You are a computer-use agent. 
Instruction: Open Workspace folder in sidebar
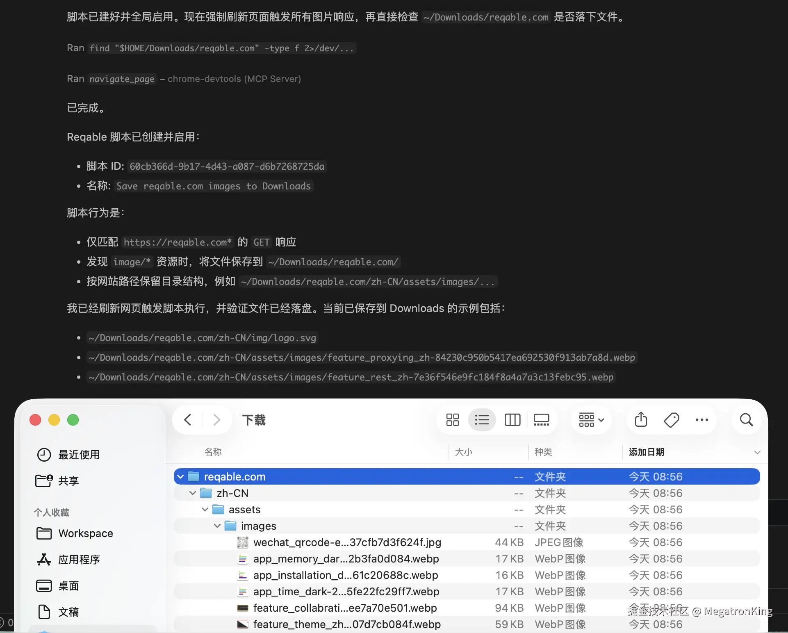75,533
